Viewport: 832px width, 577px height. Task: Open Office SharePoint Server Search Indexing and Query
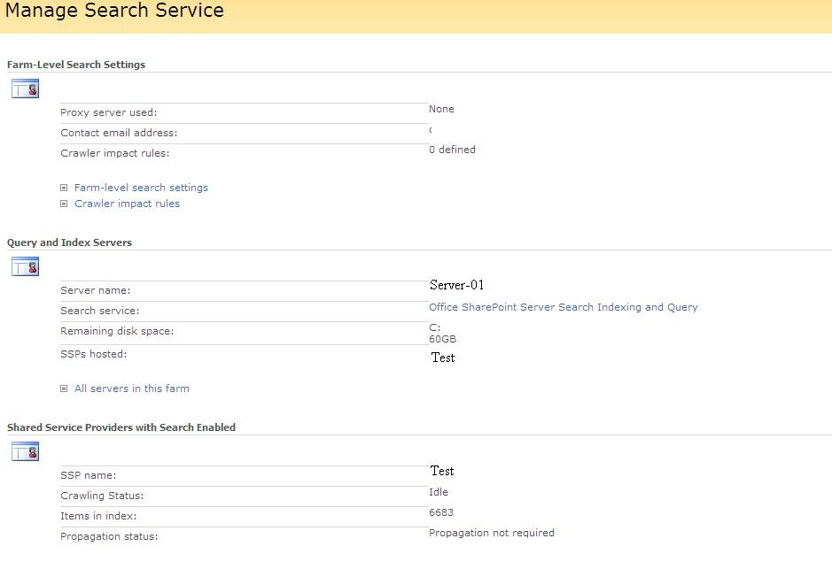pos(563,307)
